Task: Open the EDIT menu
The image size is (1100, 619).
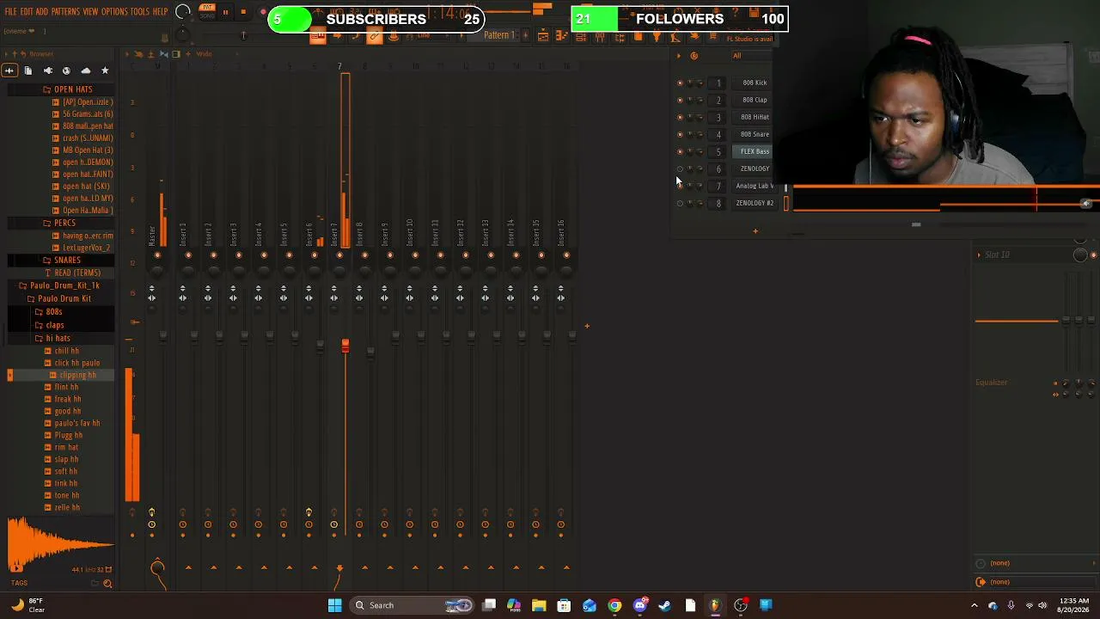Action: pyautogui.click(x=26, y=12)
